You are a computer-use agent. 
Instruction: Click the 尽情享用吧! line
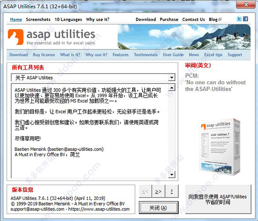pyautogui.click(x=28, y=138)
